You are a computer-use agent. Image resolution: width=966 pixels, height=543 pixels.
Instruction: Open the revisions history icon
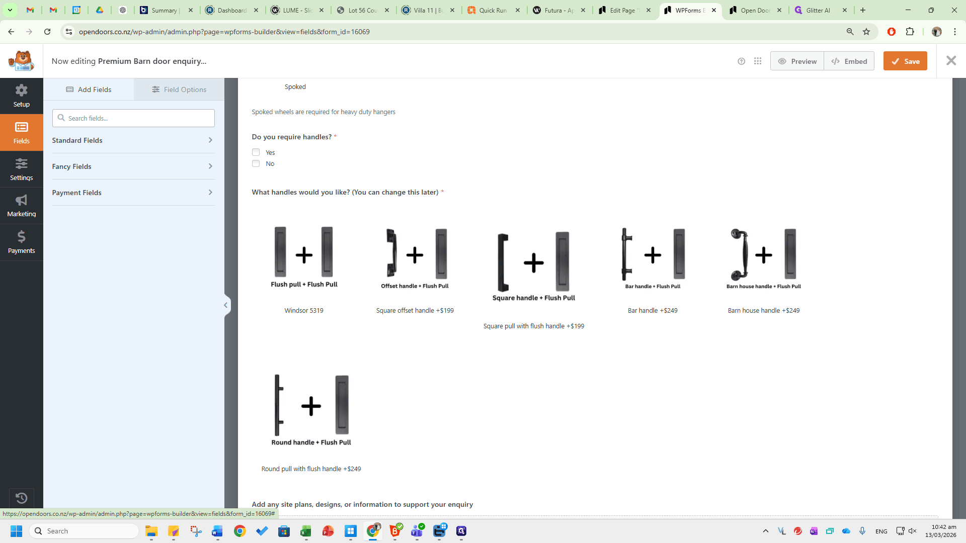pos(22,498)
